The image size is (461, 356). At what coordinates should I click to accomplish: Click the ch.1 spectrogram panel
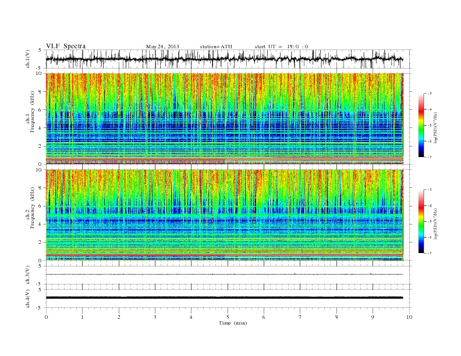click(x=224, y=119)
